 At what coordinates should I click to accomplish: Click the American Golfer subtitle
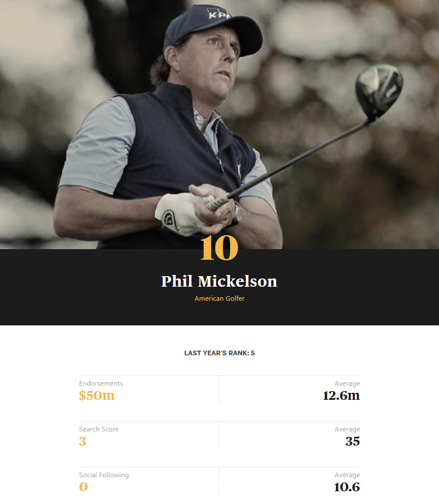[x=219, y=299]
